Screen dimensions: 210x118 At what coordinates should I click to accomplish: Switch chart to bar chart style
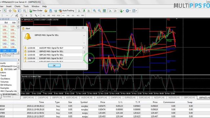point(79,11)
